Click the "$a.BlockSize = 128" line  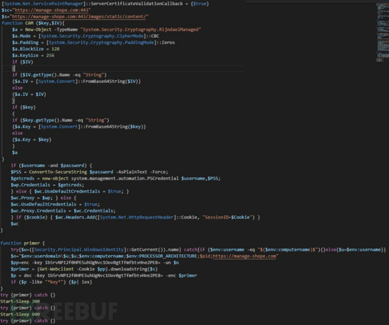coord(36,49)
